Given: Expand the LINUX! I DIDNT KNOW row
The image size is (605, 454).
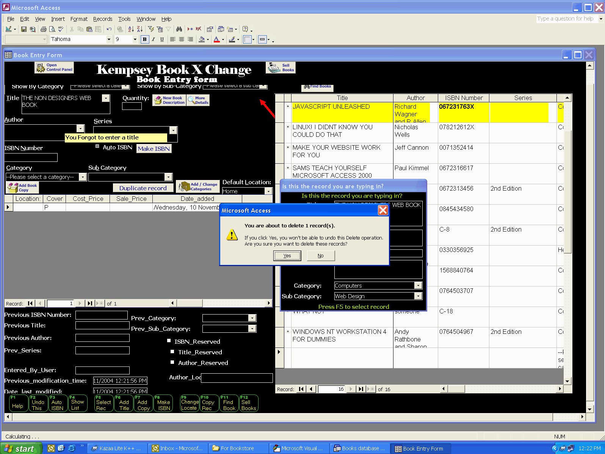Looking at the screenshot, I should (288, 127).
